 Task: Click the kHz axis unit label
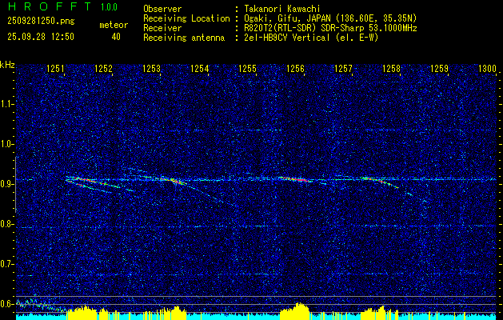7,65
